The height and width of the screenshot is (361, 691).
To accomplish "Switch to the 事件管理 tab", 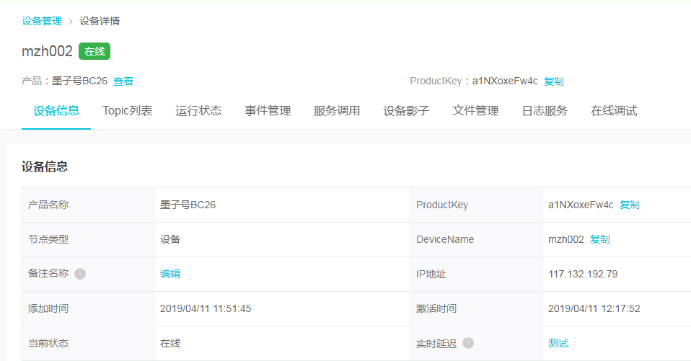I will point(268,111).
